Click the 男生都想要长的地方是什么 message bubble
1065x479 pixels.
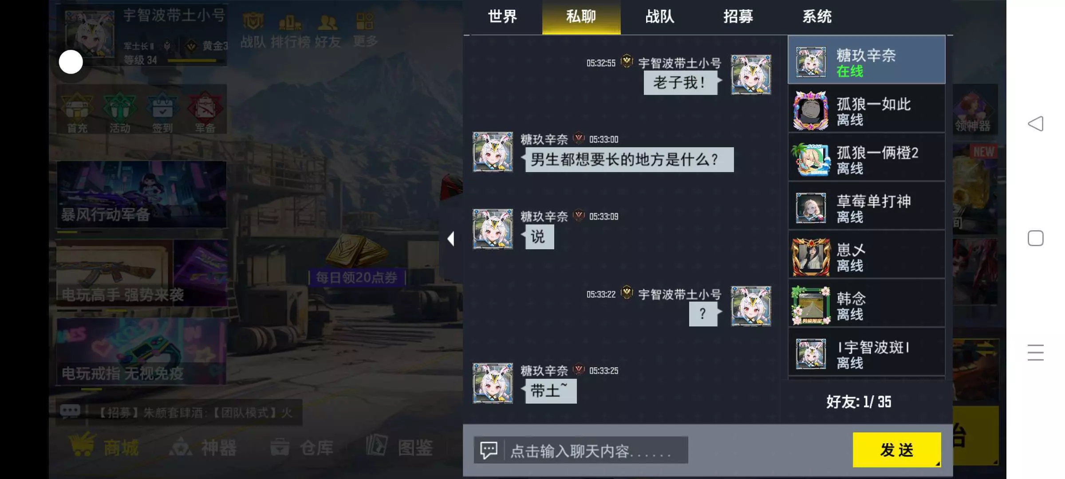coord(629,159)
